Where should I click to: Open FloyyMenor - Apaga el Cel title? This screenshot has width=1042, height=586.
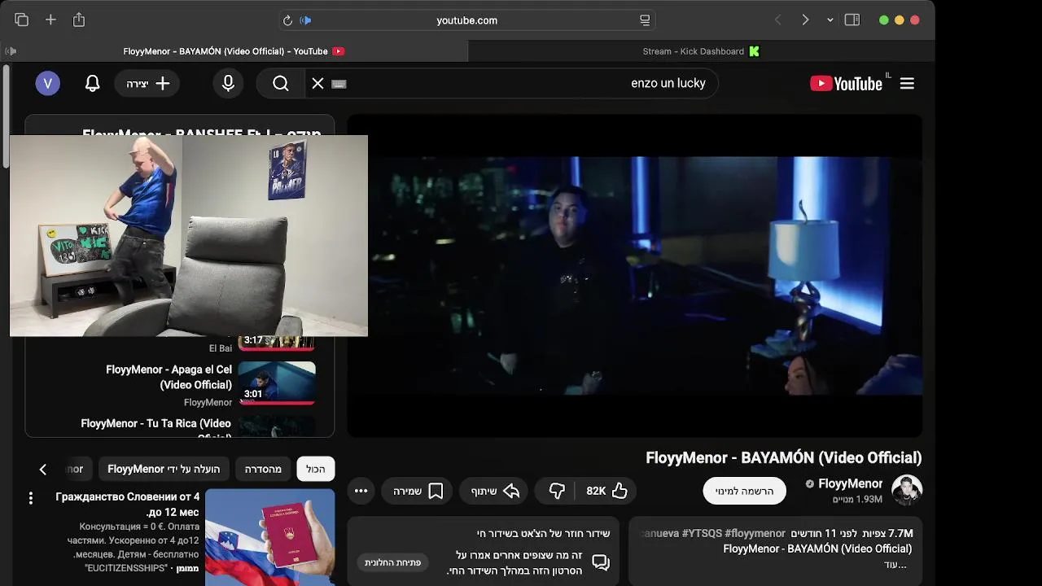pos(169,377)
